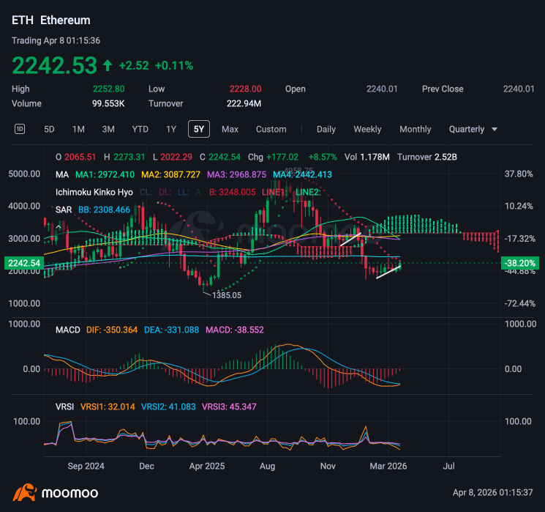The image size is (545, 512).
Task: Click the MA indicator label
Action: (x=62, y=174)
